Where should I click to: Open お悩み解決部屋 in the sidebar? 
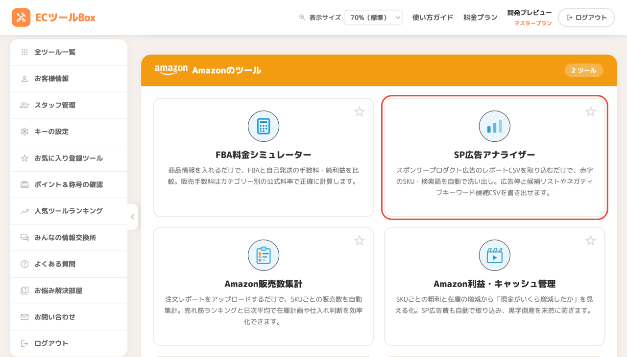pyautogui.click(x=69, y=290)
